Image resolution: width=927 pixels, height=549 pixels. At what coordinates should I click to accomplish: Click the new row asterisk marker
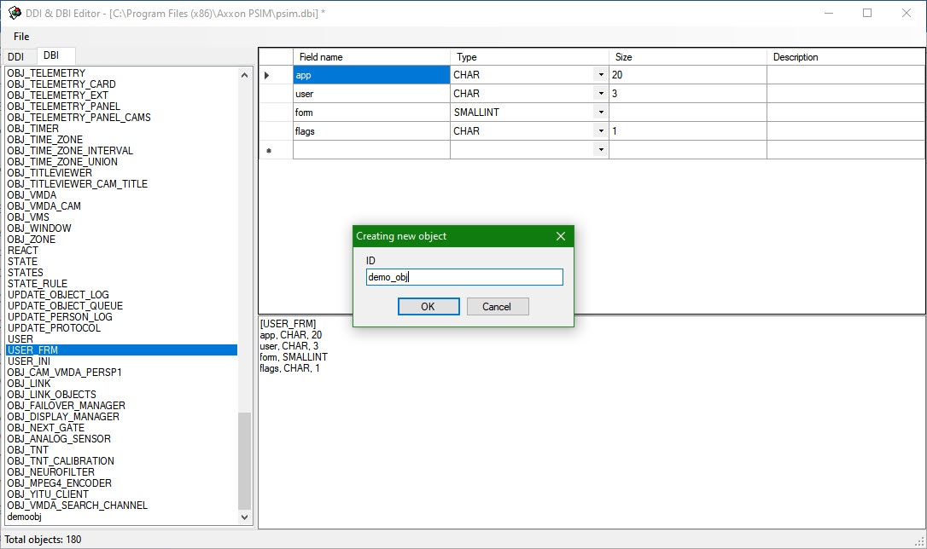coord(268,151)
